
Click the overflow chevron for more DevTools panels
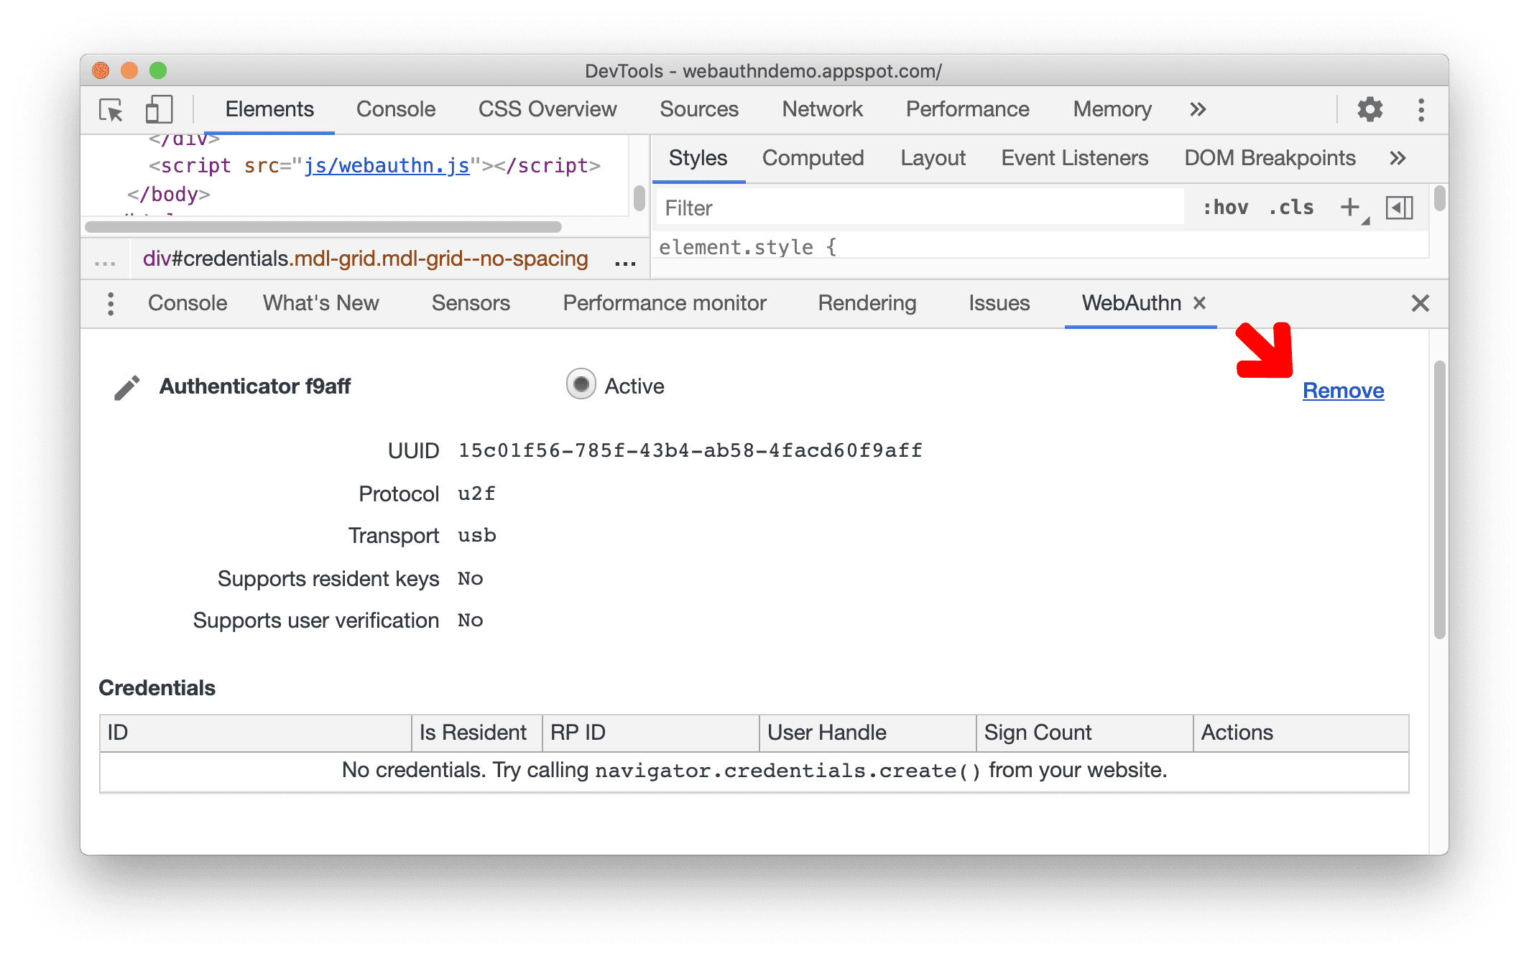[1196, 108]
